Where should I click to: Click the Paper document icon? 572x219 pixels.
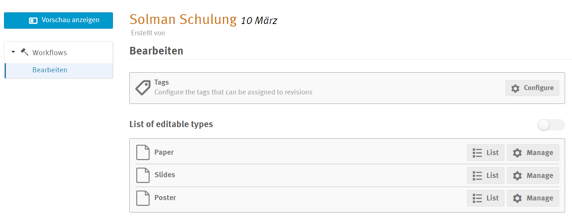(x=143, y=153)
